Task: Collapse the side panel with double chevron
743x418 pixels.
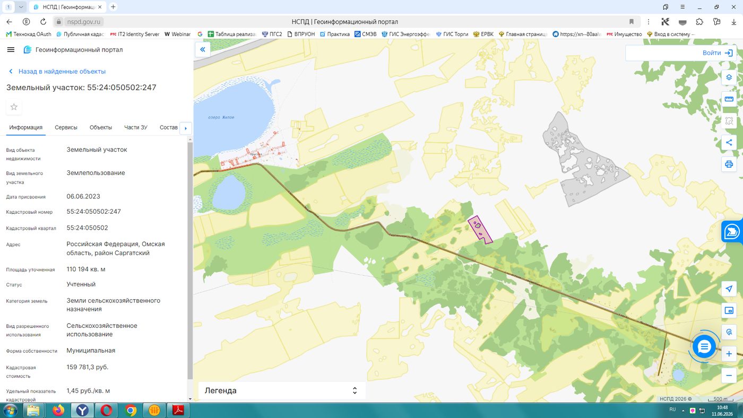Action: coord(202,49)
